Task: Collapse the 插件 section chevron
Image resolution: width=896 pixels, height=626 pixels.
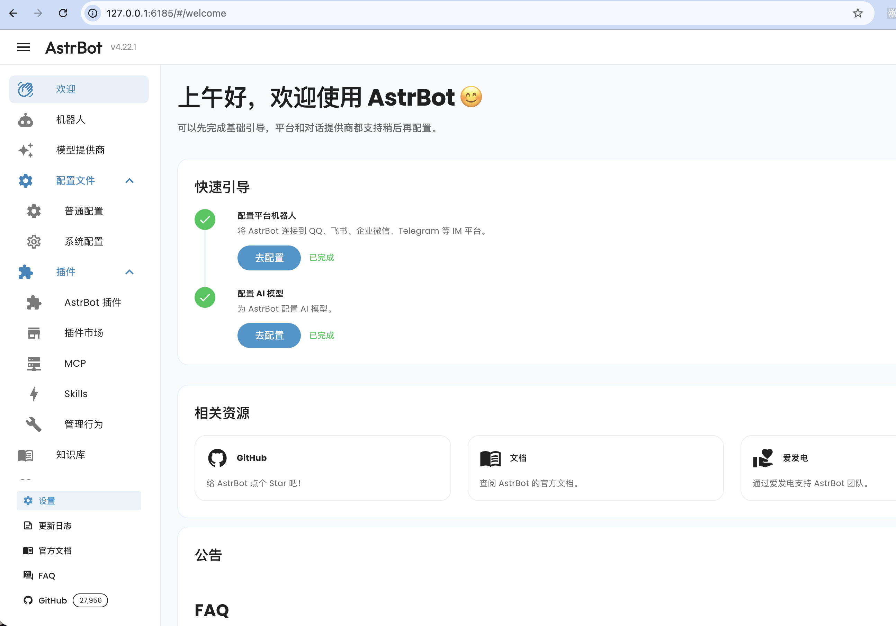Action: (129, 272)
